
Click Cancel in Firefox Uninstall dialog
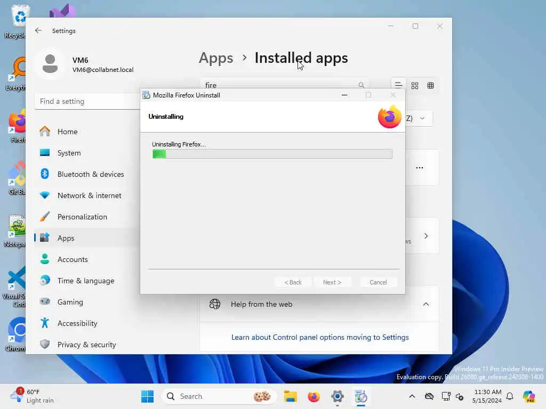378,282
